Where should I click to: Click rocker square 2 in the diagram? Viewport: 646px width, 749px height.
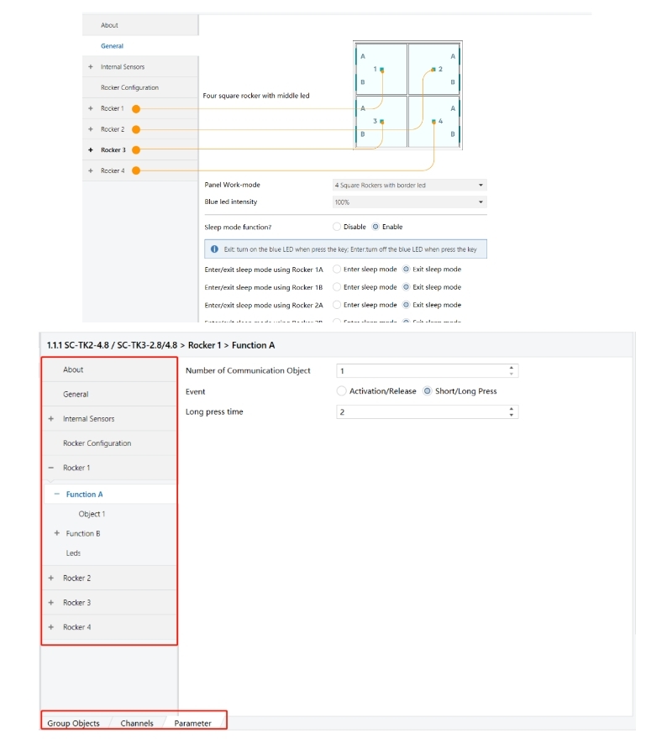point(434,69)
